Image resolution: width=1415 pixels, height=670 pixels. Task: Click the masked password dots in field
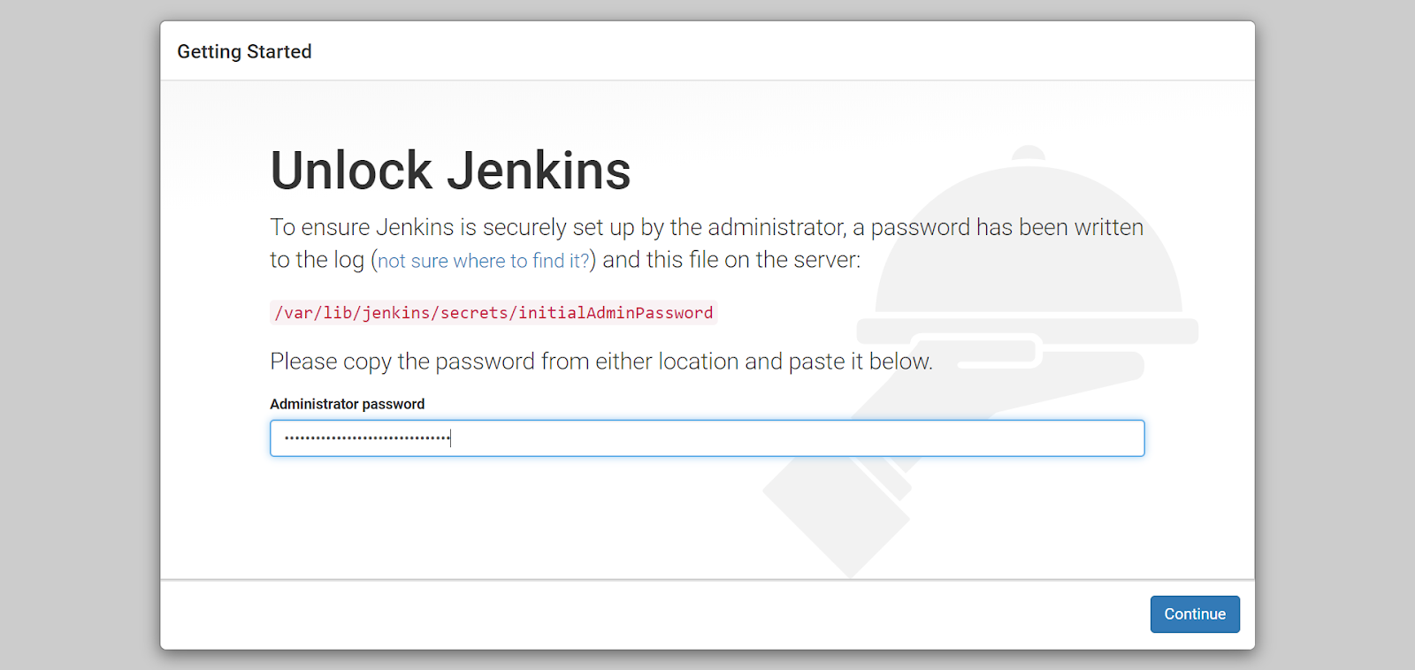click(x=367, y=438)
